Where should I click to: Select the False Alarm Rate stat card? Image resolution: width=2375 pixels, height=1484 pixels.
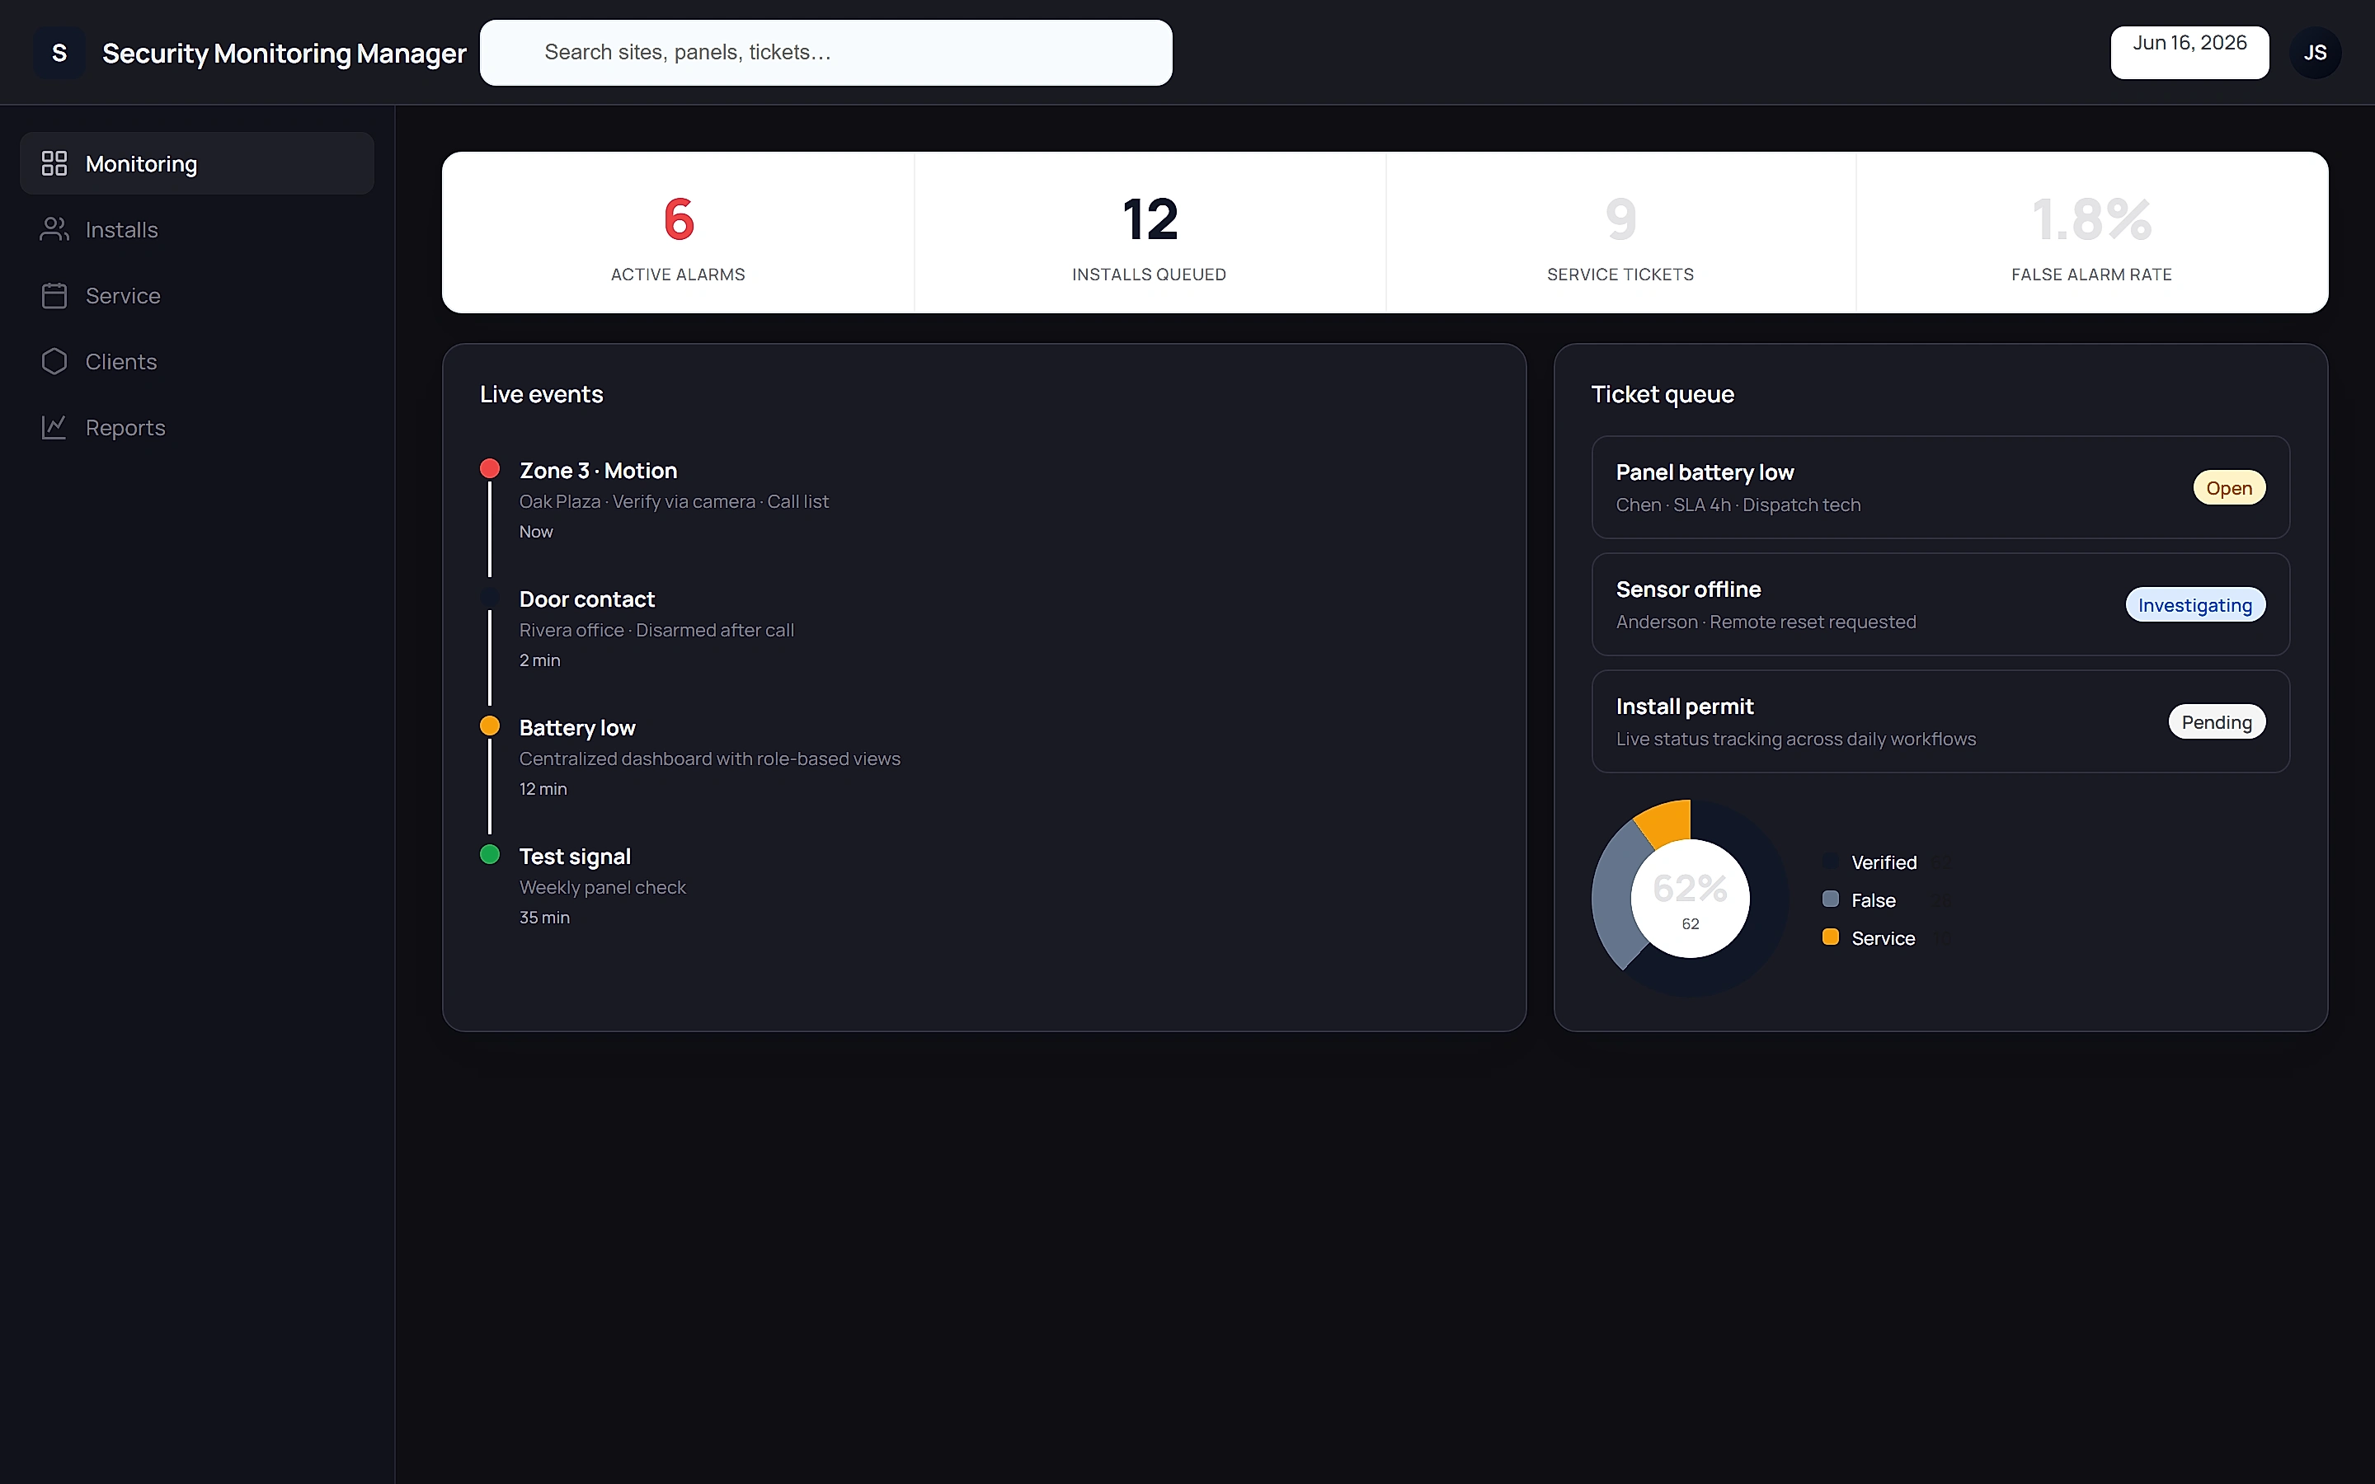[2091, 232]
